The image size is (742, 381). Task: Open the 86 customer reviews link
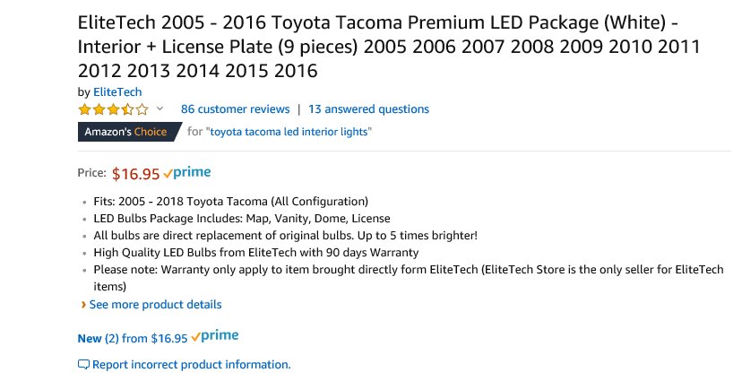235,109
